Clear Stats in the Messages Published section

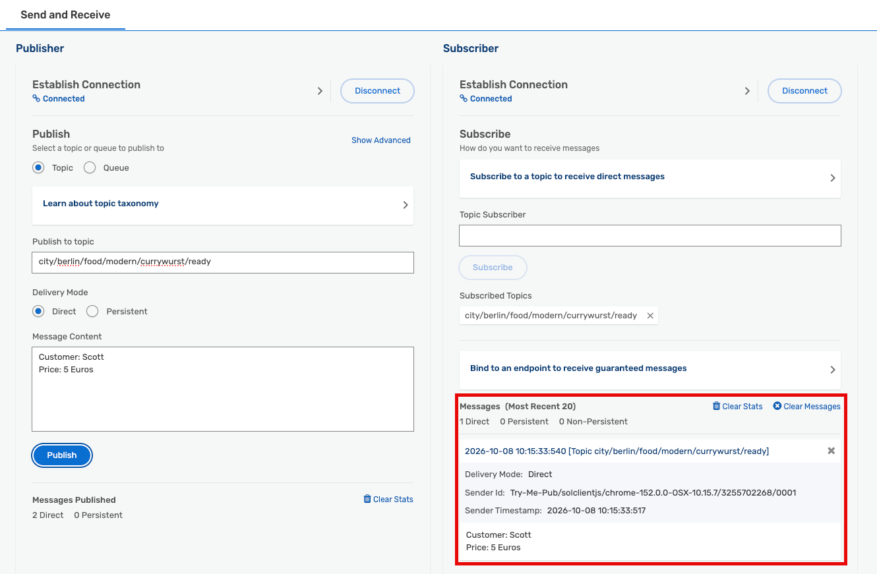coord(388,499)
